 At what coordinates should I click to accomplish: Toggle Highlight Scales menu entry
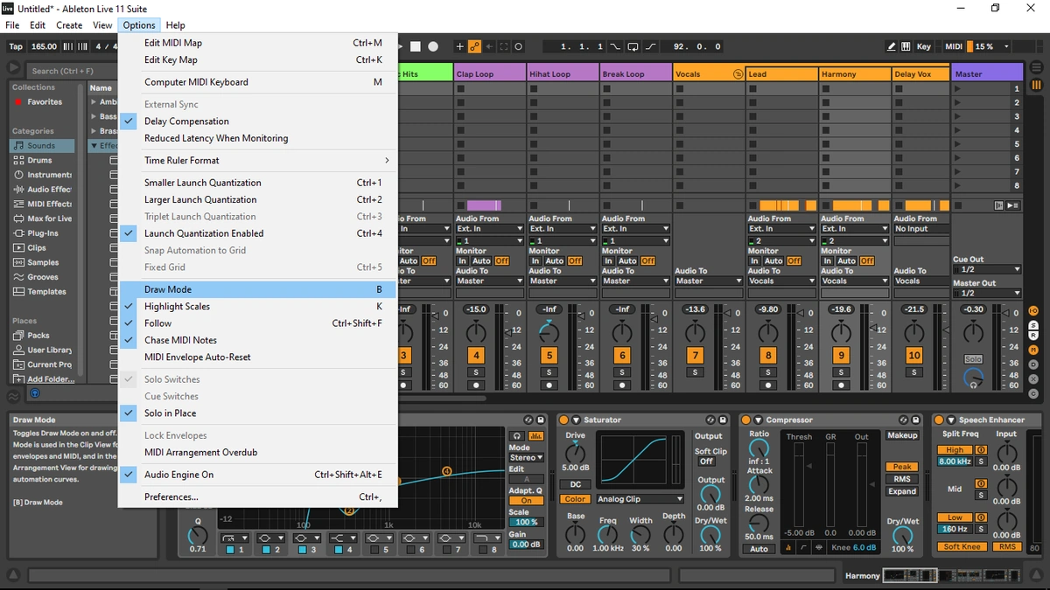[258, 307]
